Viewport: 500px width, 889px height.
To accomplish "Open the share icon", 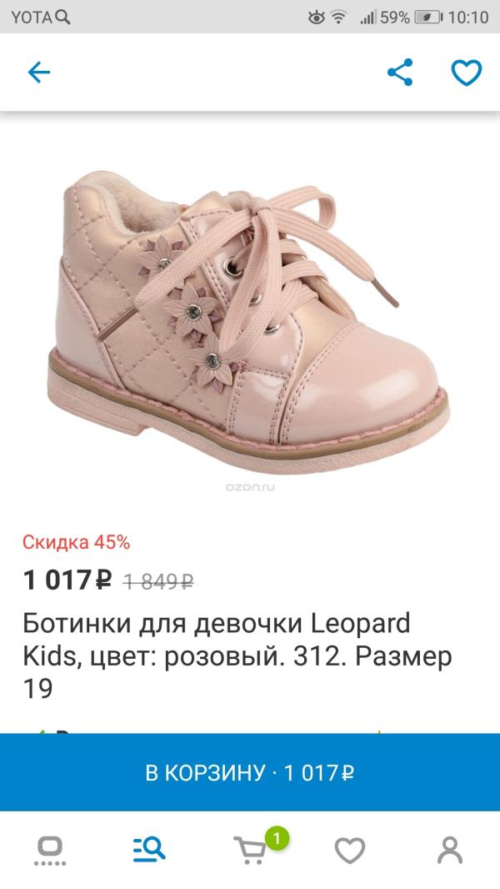I will [x=400, y=72].
